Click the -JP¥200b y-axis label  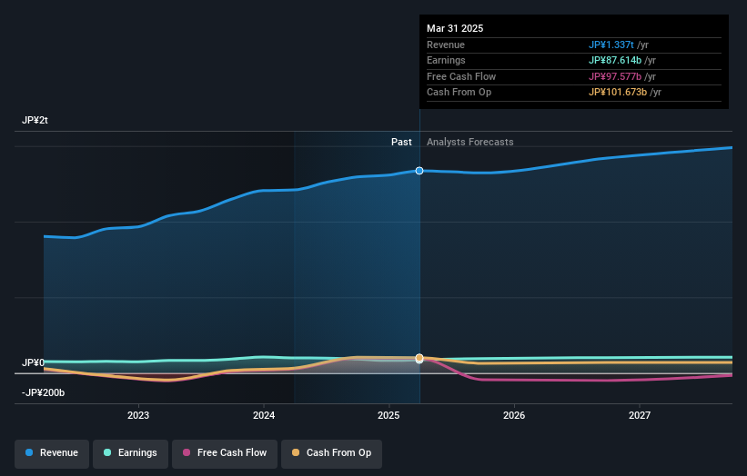coord(43,392)
